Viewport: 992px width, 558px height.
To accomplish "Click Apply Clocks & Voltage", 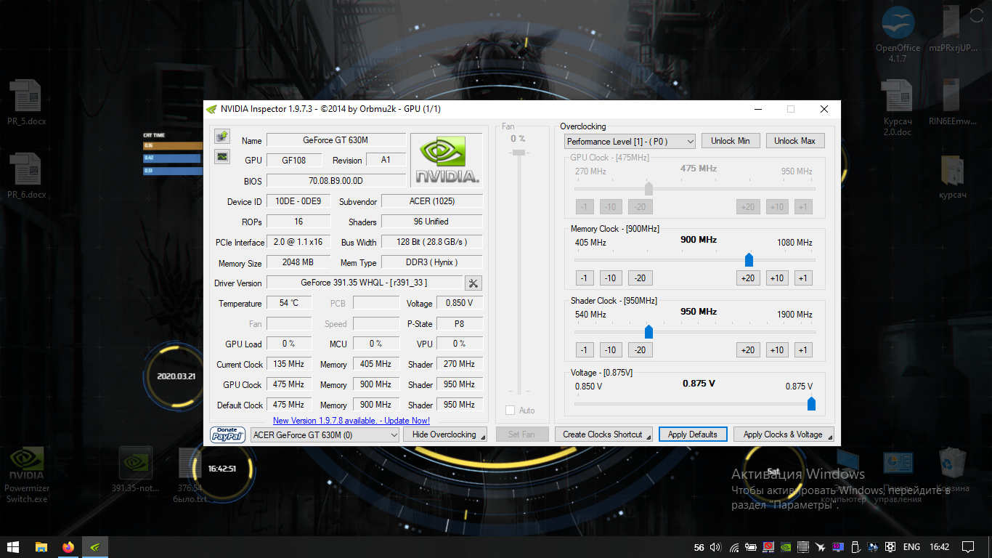I will (x=784, y=434).
